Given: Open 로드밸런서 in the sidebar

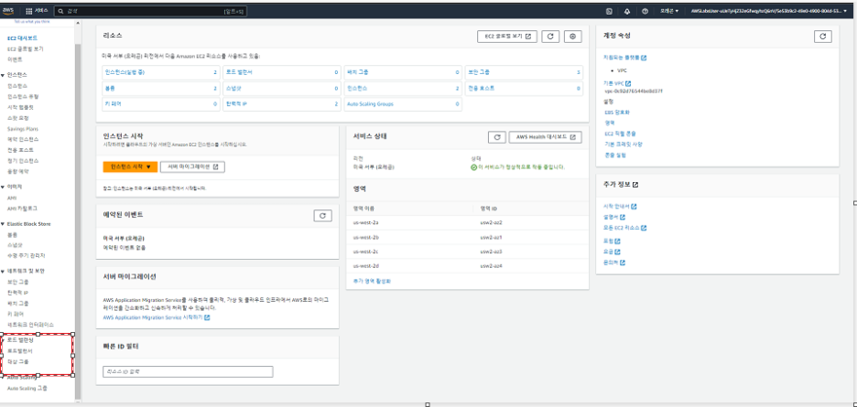Looking at the screenshot, I should coord(20,350).
